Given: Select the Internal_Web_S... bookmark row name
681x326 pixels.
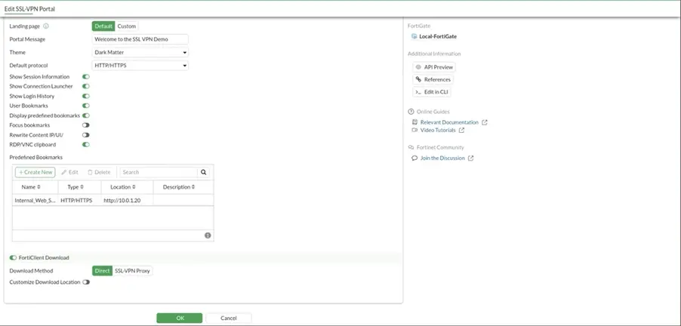Looking at the screenshot, I should (35, 201).
